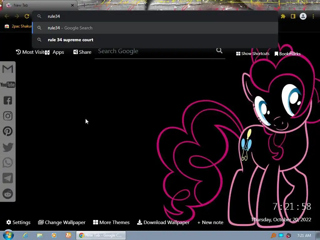Open a new tab with plus button
This screenshot has height=240, width=320.
84,5
